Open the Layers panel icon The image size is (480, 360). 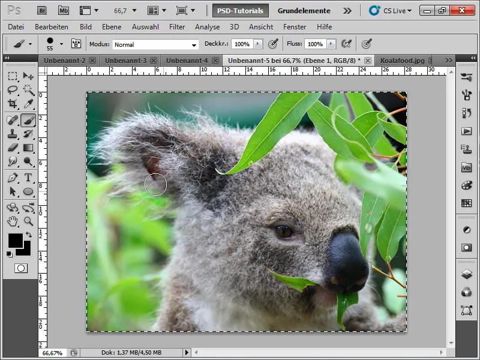coord(466,274)
